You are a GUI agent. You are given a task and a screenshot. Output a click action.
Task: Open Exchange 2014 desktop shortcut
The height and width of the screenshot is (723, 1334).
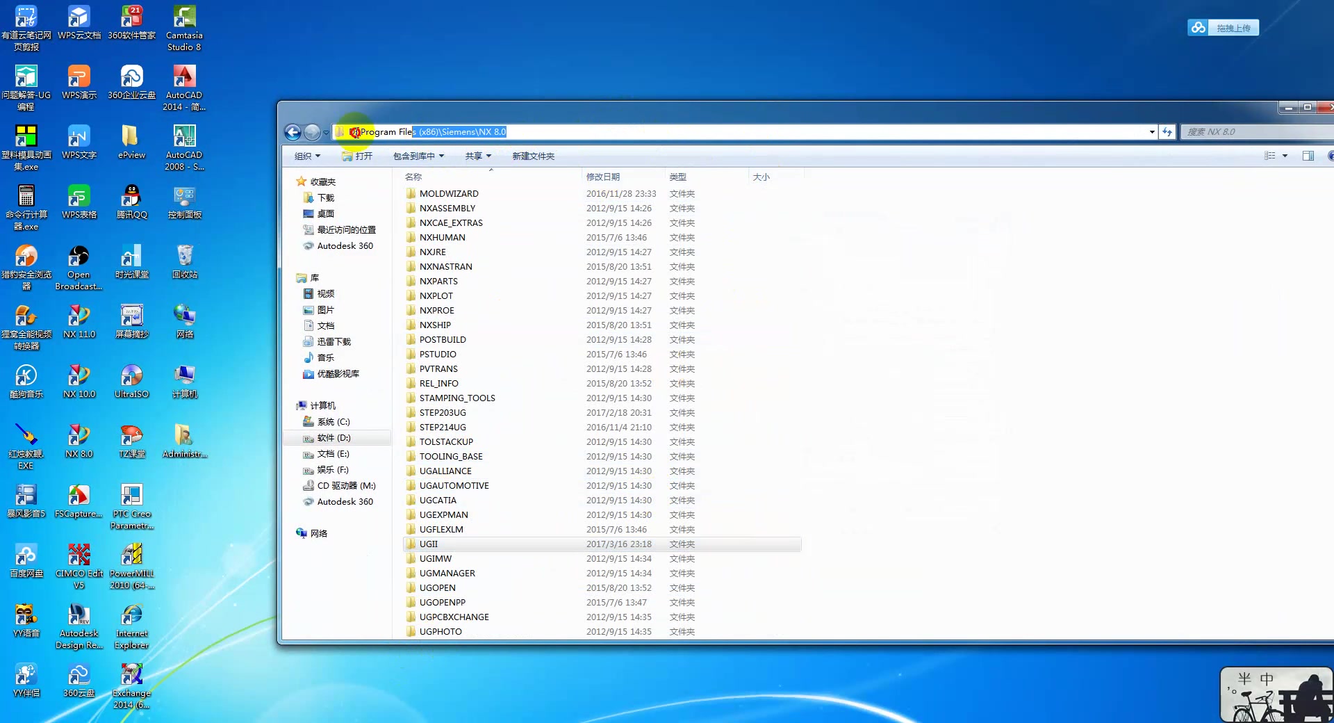click(131, 685)
